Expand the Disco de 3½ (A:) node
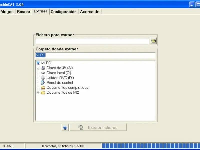The width and height of the screenshot is (200, 150). 38,68
